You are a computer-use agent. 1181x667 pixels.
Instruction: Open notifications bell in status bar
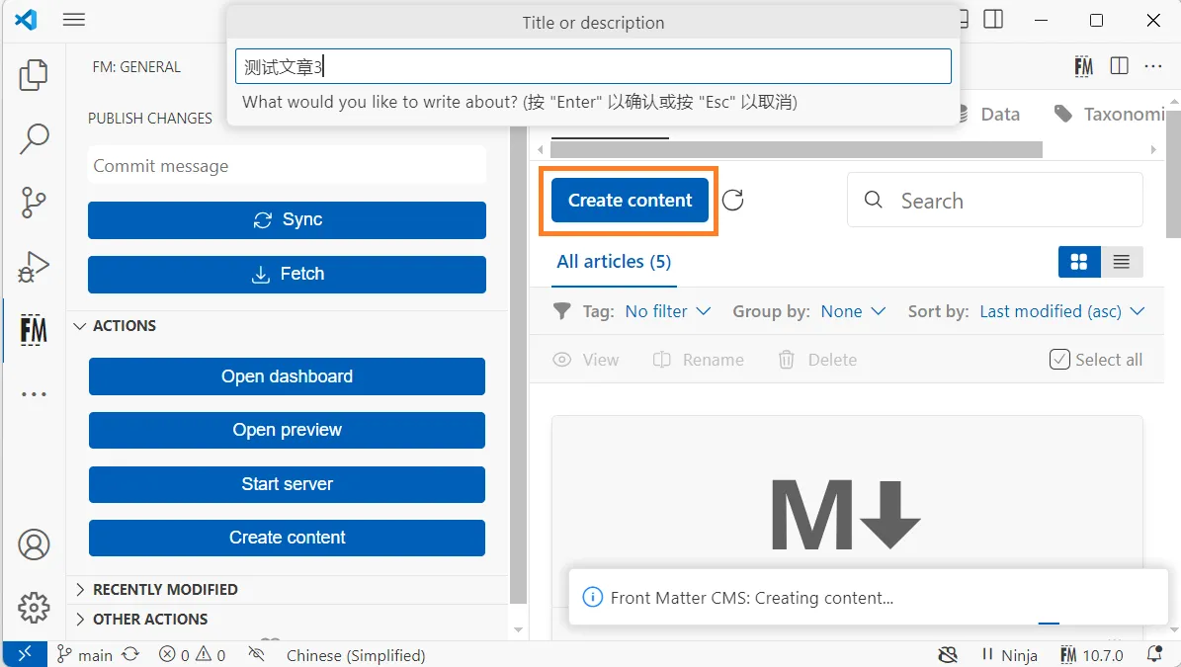1154,654
